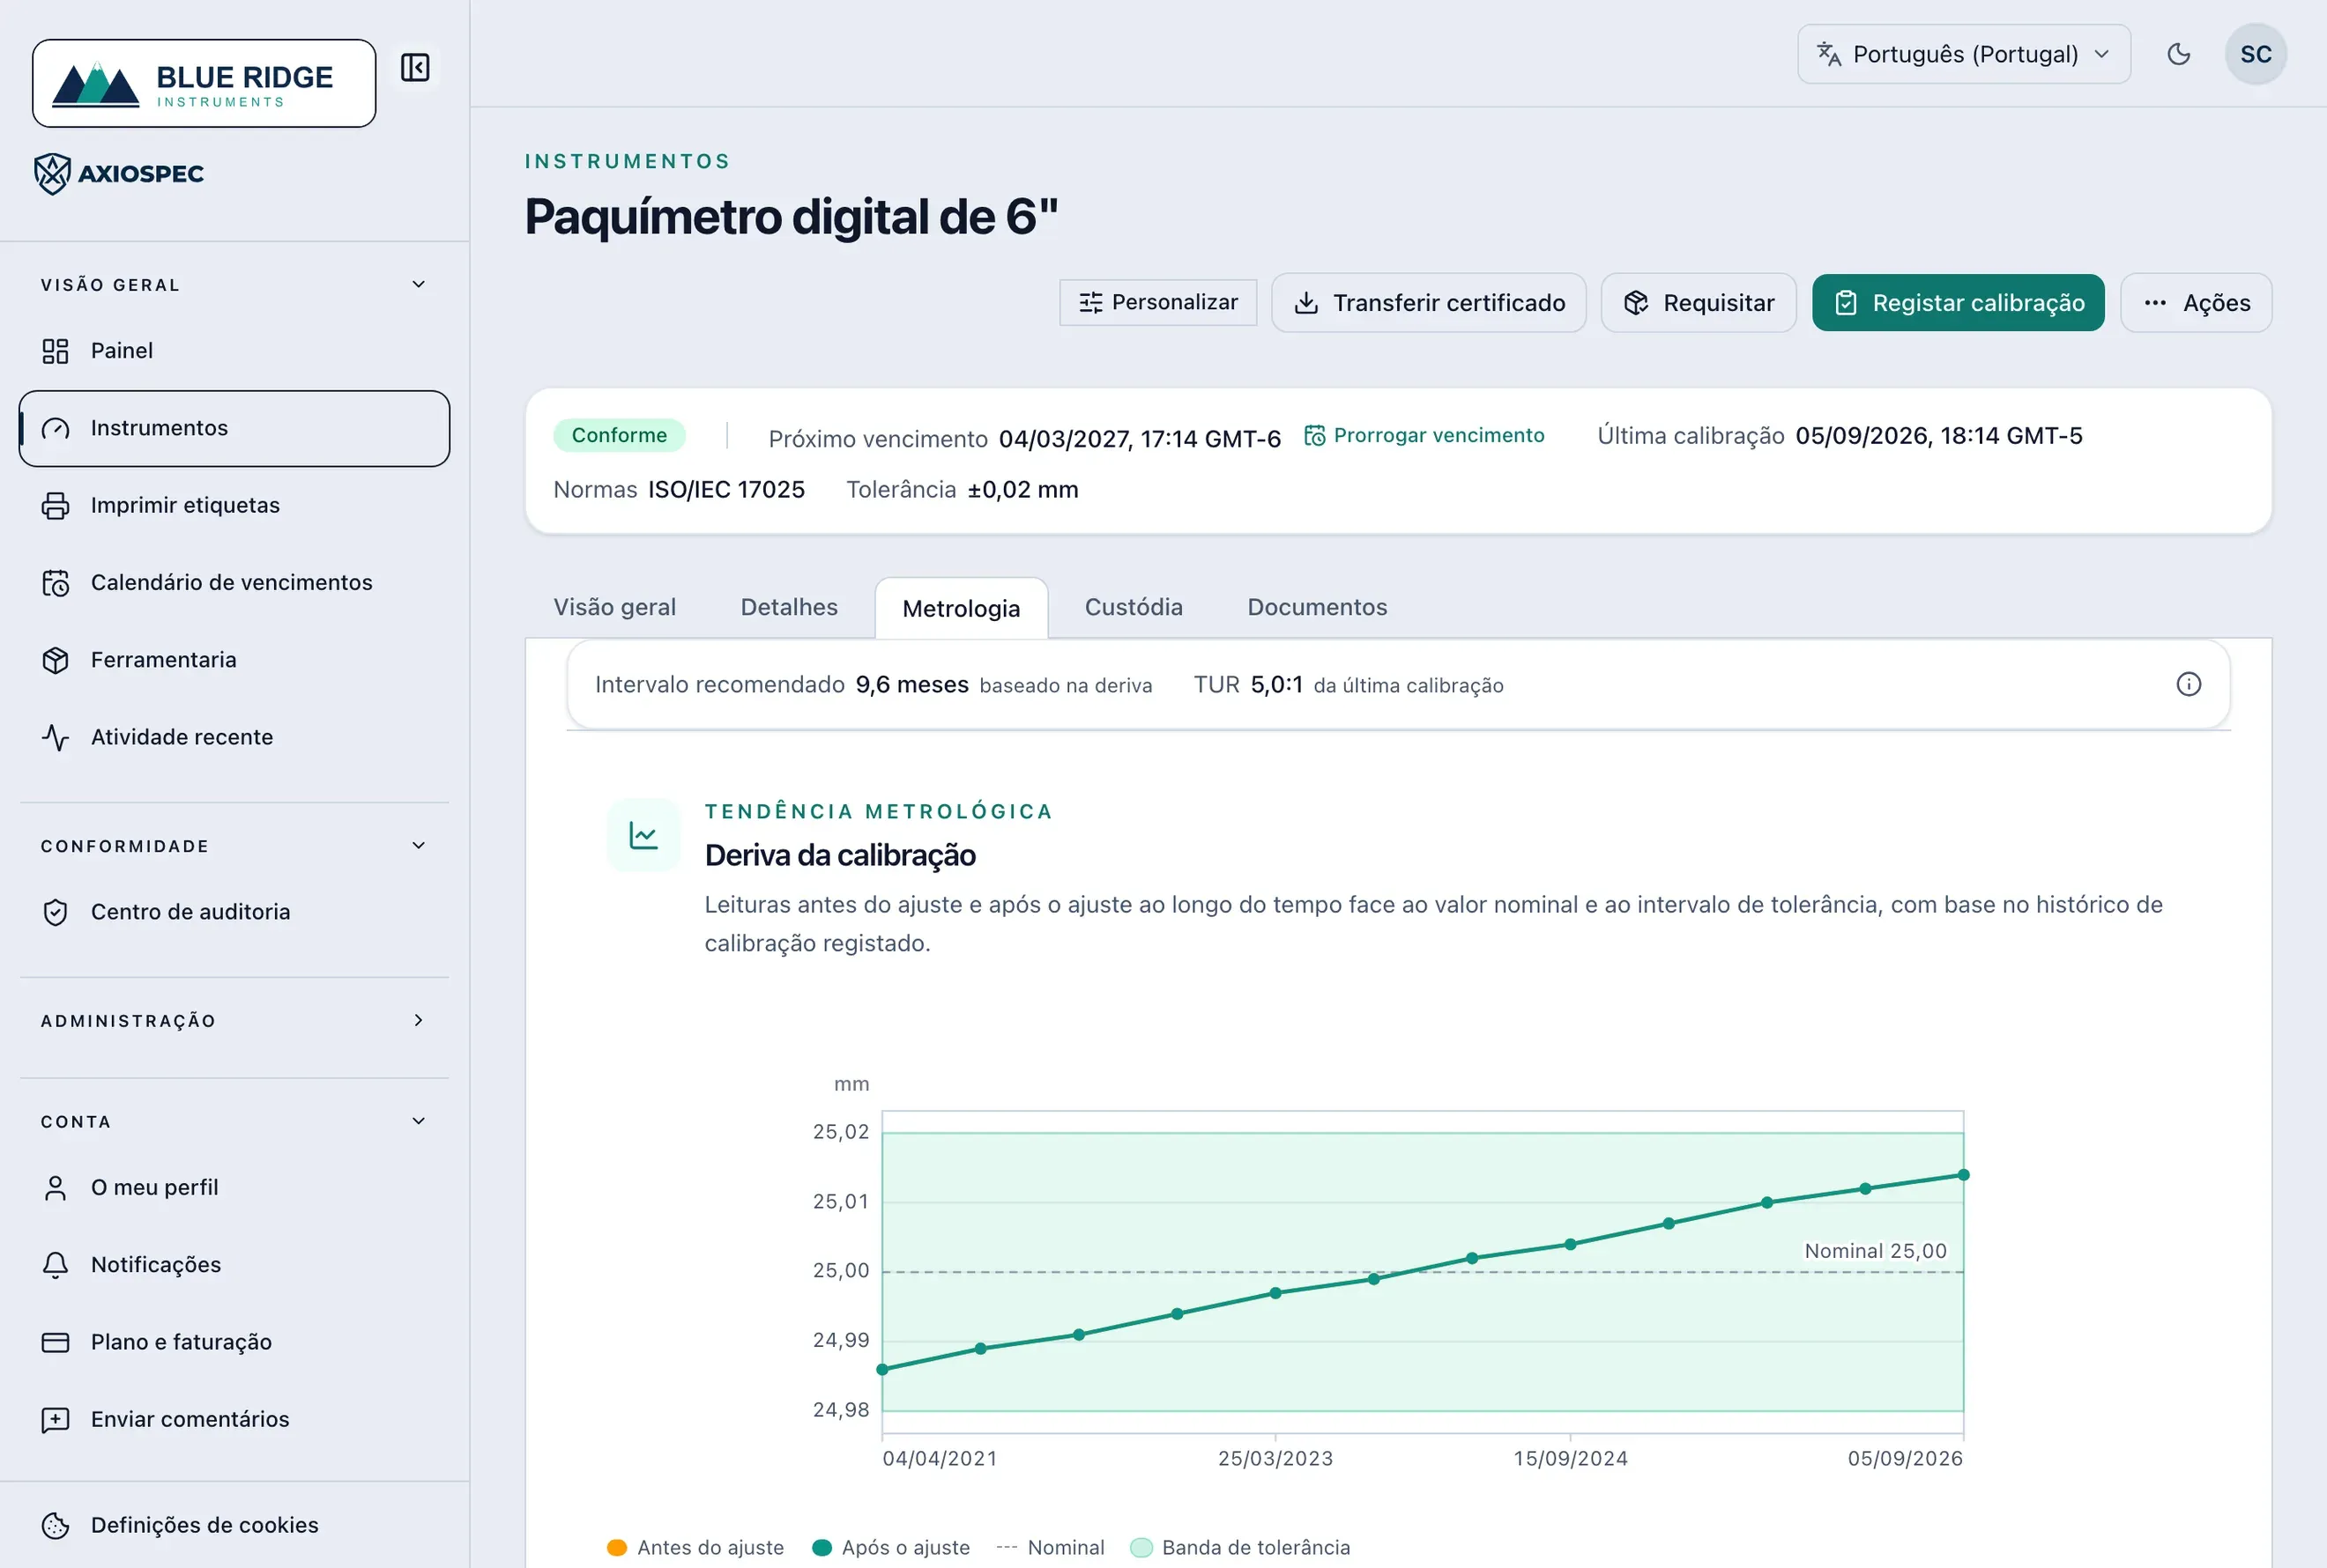Click the calendar-clock icon in the sidebar
Image resolution: width=2327 pixels, height=1568 pixels.
point(55,582)
